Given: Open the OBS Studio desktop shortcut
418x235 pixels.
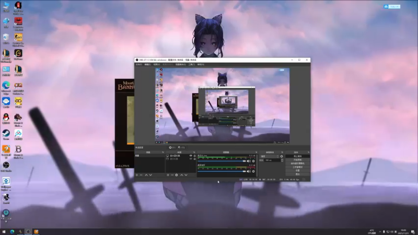Looking at the screenshot, I should pyautogui.click(x=6, y=167).
